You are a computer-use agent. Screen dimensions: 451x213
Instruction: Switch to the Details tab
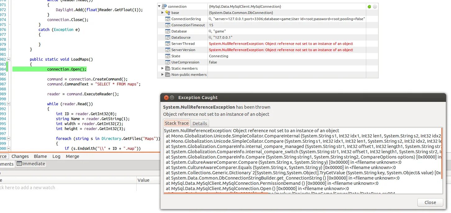click(x=200, y=123)
